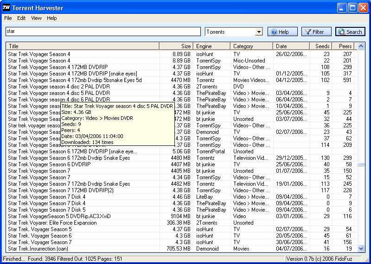Open the Edit menu
This screenshot has width=371, height=264.
(x=21, y=18)
